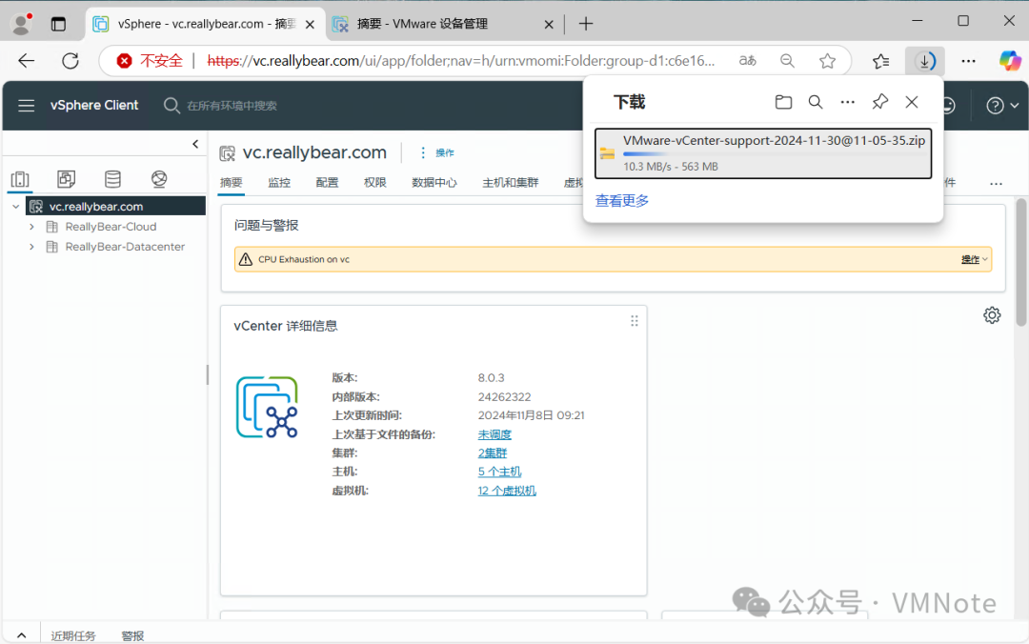1029x644 pixels.
Task: Open the favorites list icon
Action: point(880,61)
